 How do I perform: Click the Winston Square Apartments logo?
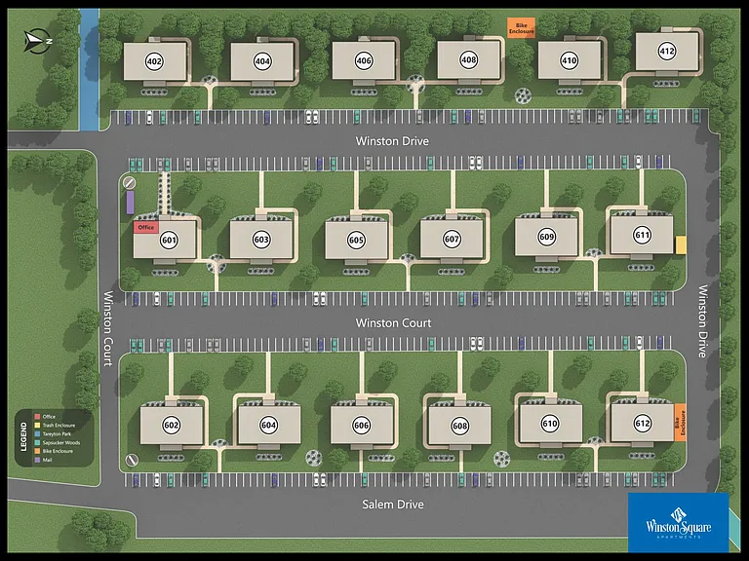pos(679,522)
